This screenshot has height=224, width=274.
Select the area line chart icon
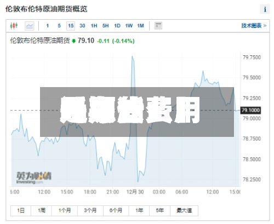coord(30,26)
